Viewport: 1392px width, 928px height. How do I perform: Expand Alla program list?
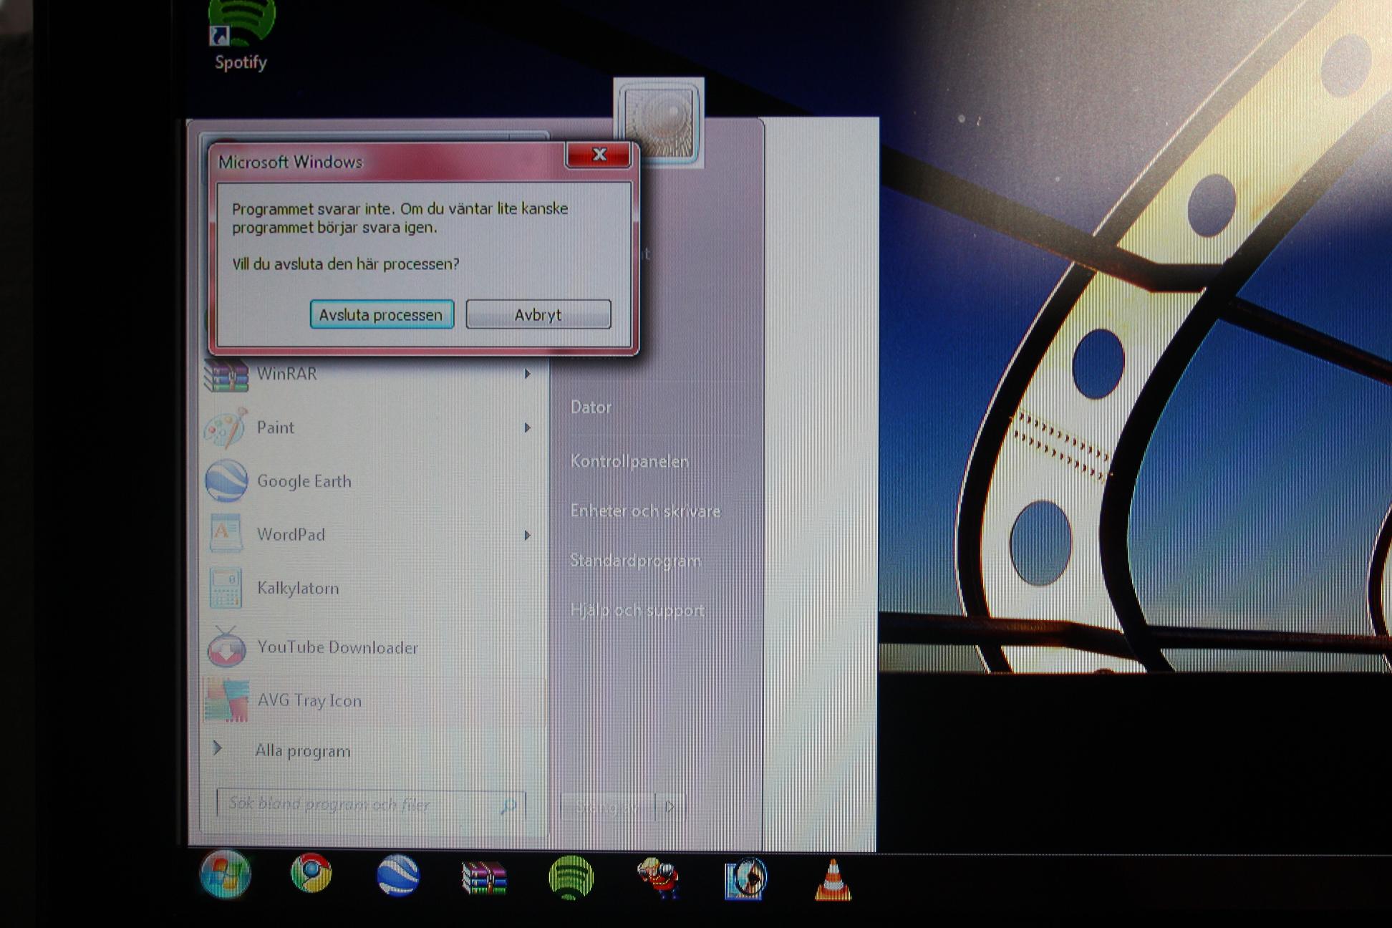tap(303, 750)
